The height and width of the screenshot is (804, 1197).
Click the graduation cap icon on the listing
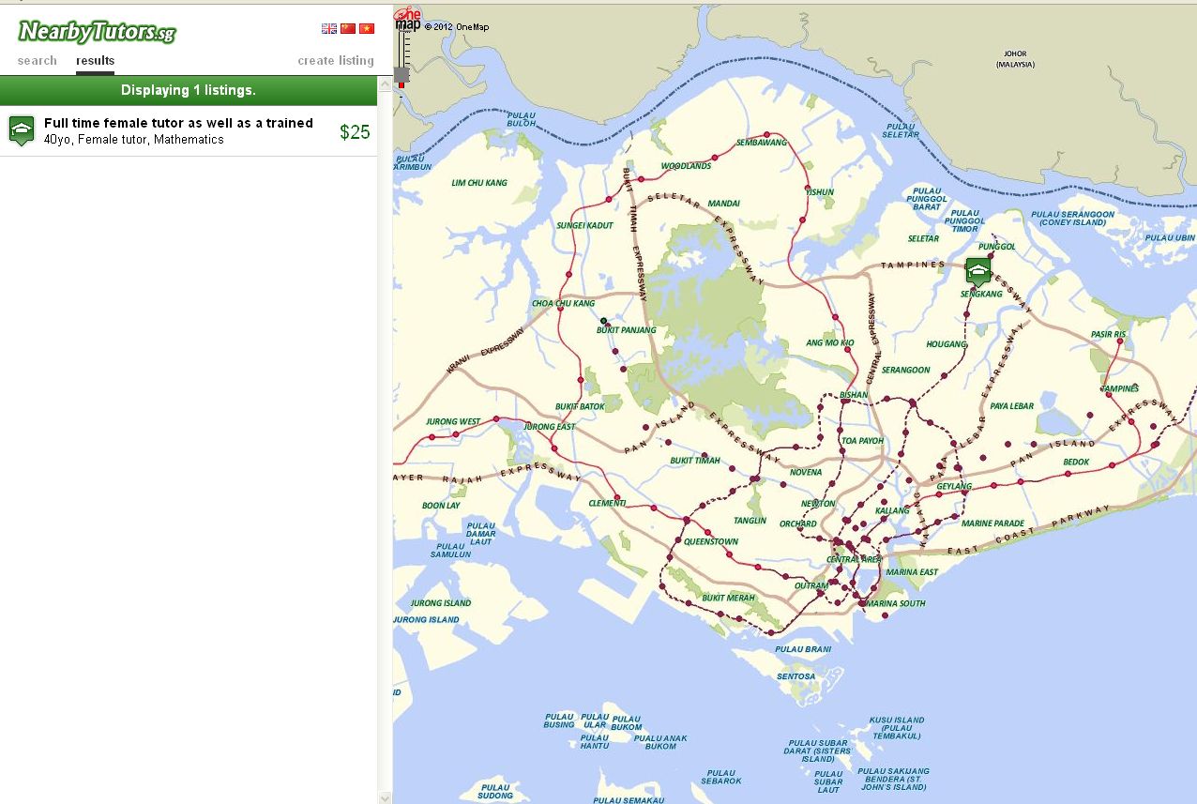click(x=21, y=129)
